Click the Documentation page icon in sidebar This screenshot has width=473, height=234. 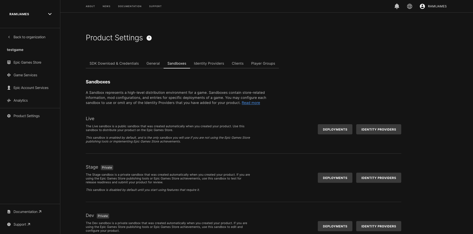pos(9,212)
